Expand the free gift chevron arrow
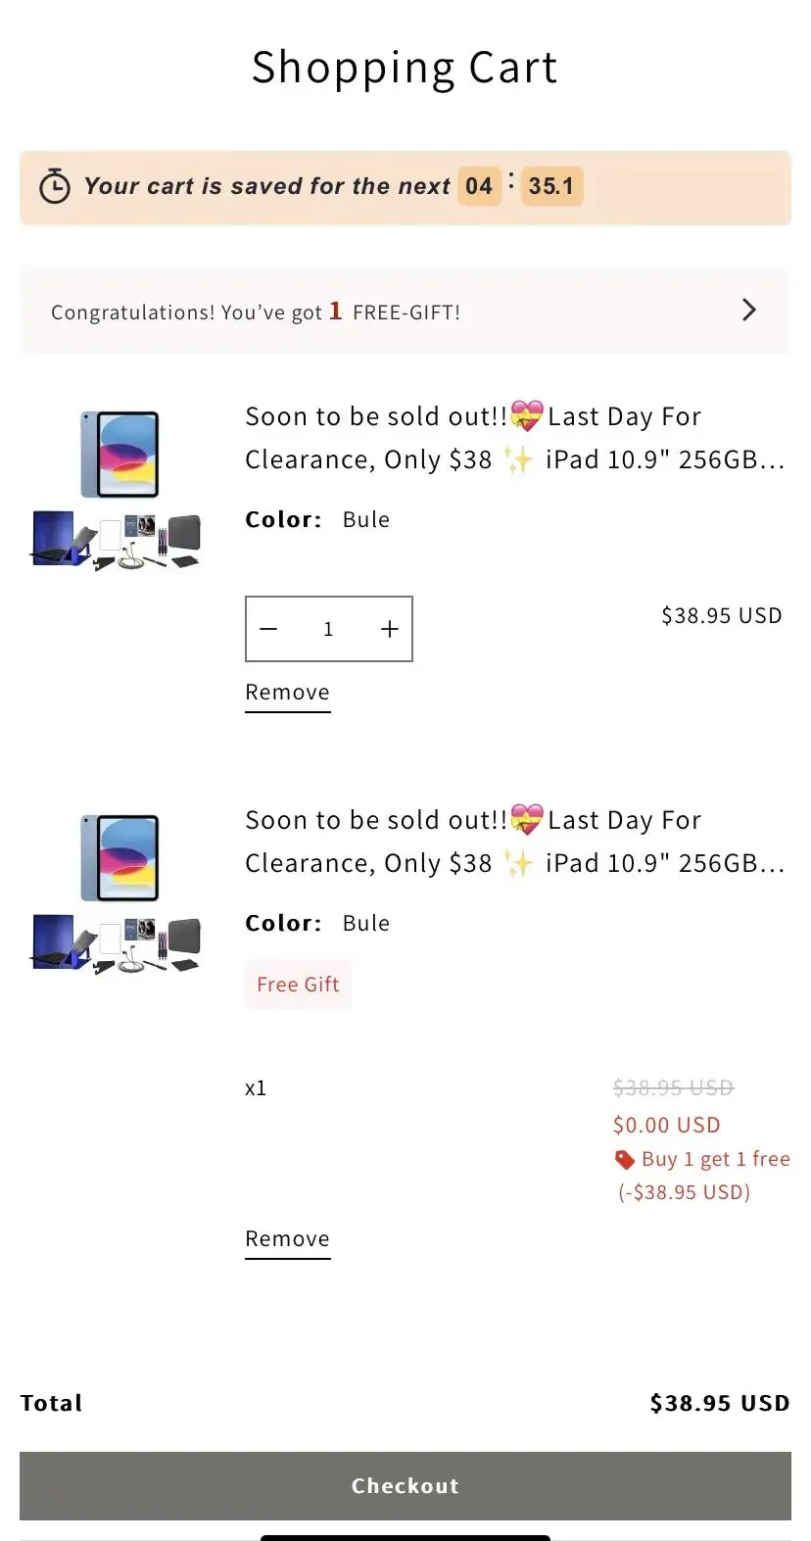The width and height of the screenshot is (811, 1541). [x=749, y=310]
